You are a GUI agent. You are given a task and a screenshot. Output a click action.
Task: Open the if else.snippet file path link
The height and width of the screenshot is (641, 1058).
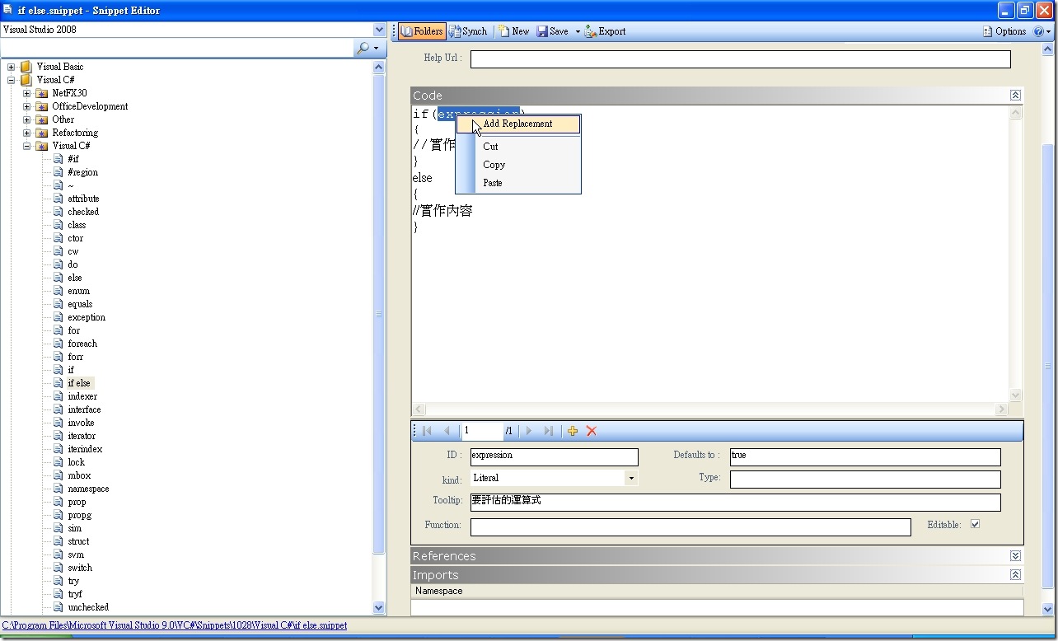pyautogui.click(x=175, y=626)
